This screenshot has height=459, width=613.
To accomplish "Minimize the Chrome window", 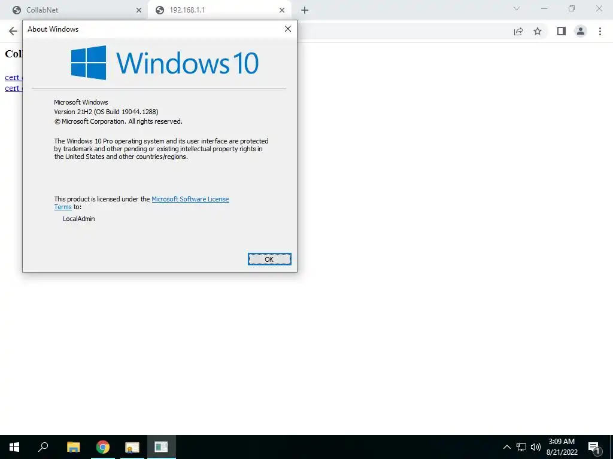I will (544, 8).
